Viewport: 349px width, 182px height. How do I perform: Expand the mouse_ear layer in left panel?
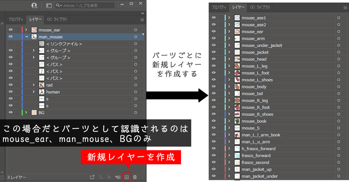point(26,30)
